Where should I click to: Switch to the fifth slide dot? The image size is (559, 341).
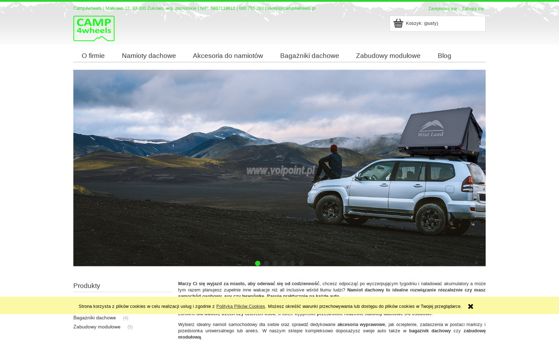(292, 263)
